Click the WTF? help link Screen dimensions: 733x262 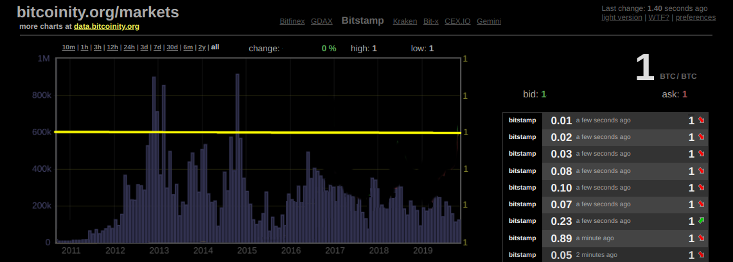[658, 17]
